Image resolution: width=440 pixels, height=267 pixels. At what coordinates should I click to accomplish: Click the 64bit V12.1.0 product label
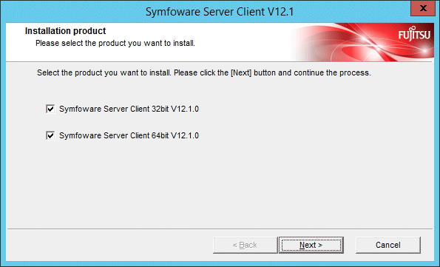coord(129,135)
